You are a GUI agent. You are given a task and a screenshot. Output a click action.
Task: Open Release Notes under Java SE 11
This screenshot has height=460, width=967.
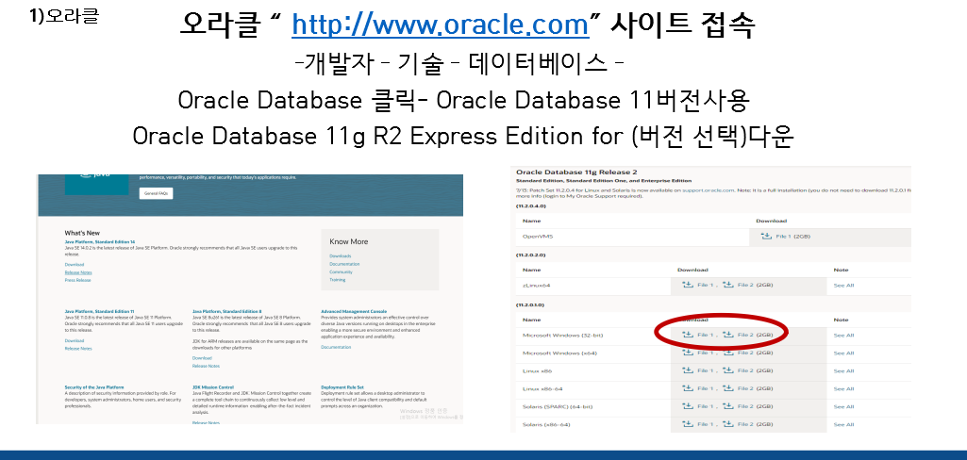coord(78,349)
